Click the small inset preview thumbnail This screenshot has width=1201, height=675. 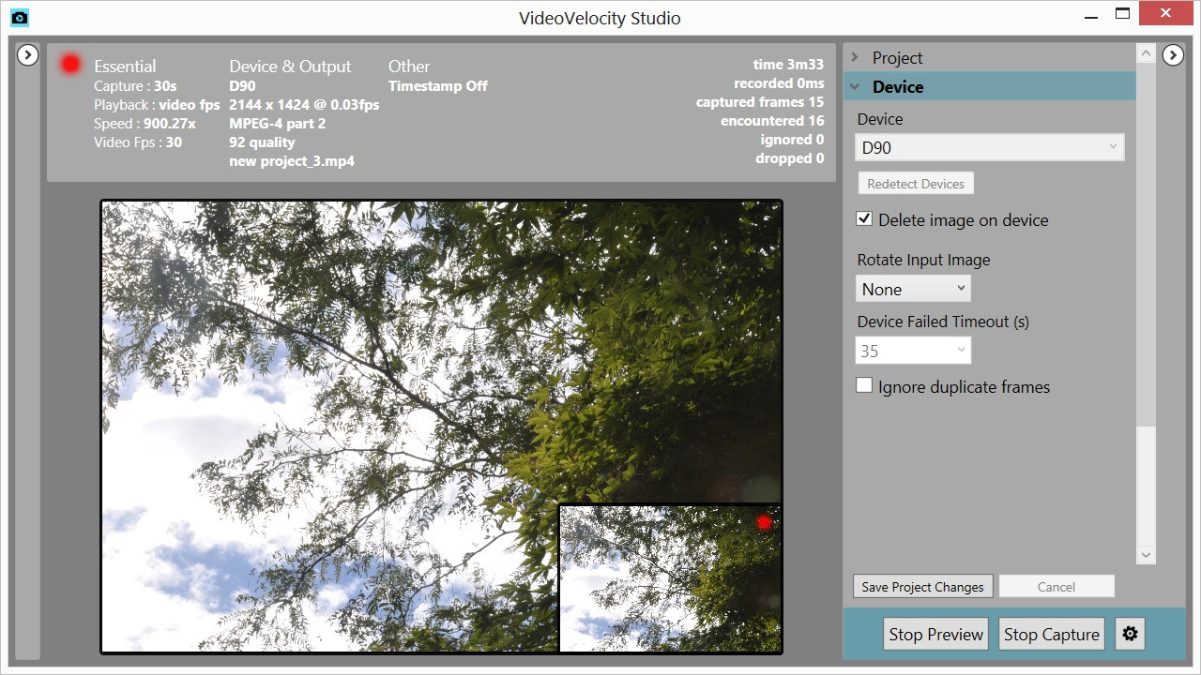[670, 578]
